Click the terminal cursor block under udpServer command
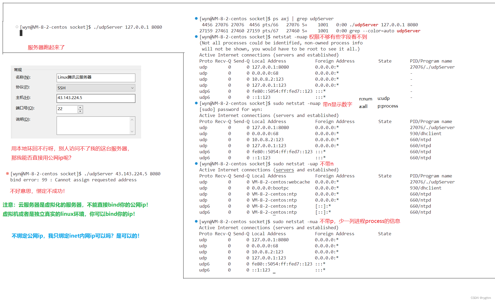 (21, 33)
